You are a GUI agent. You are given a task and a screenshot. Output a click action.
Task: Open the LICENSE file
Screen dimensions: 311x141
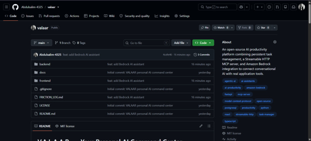tap(45, 106)
